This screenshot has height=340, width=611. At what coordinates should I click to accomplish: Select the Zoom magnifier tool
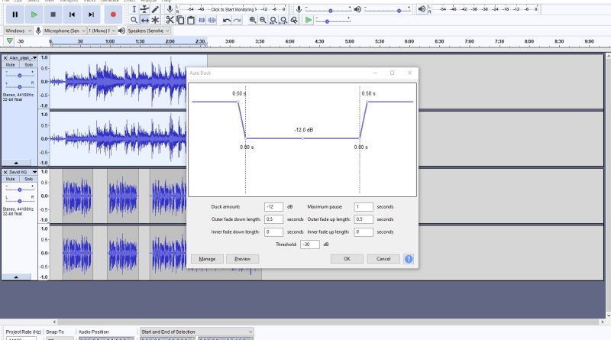134,20
